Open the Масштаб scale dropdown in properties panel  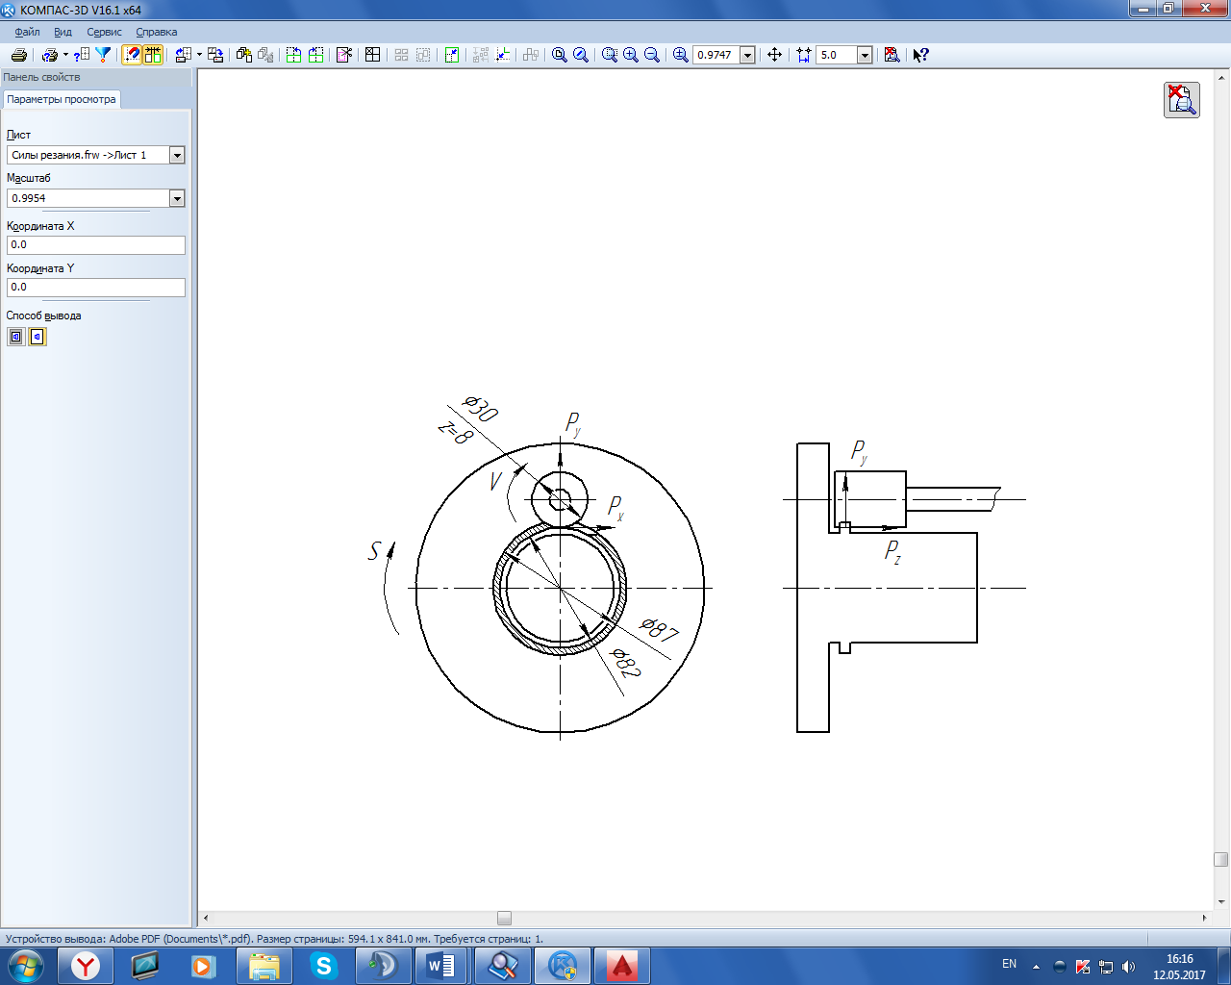(177, 198)
